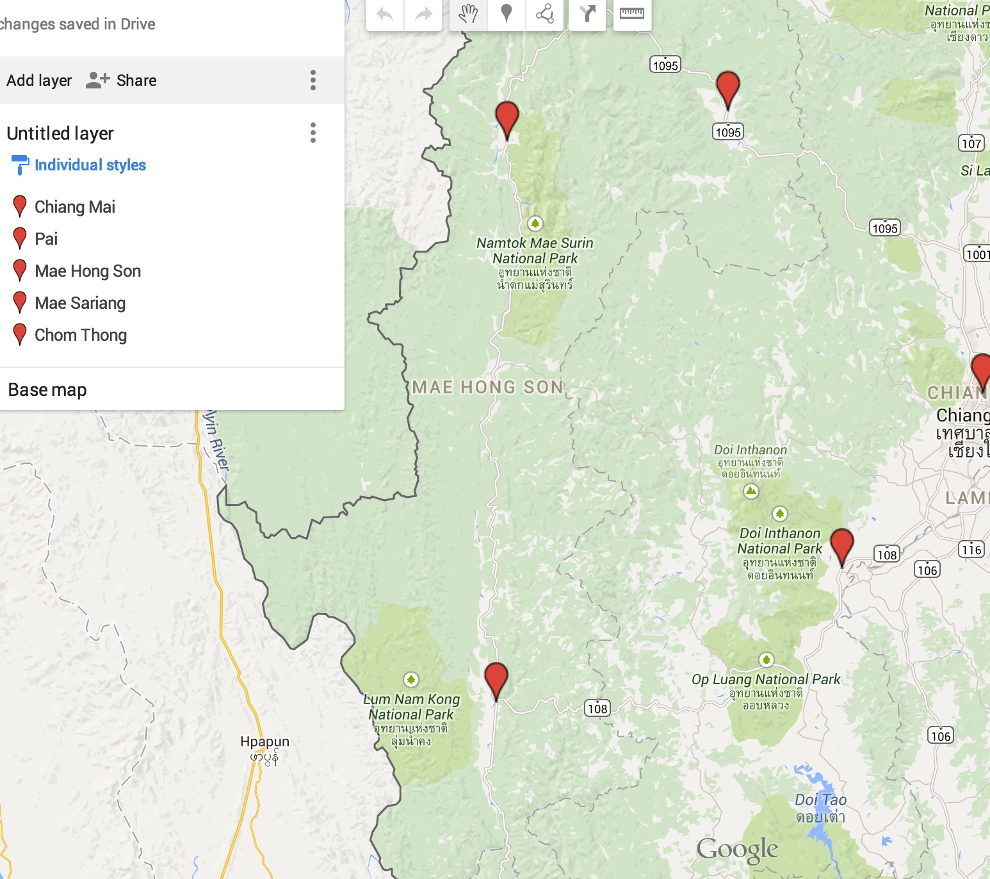The image size is (990, 879).
Task: Open the Untitled layer options menu
Action: coord(313,133)
